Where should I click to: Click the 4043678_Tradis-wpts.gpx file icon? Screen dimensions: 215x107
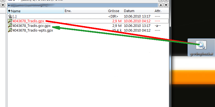pyautogui.click(x=10, y=30)
